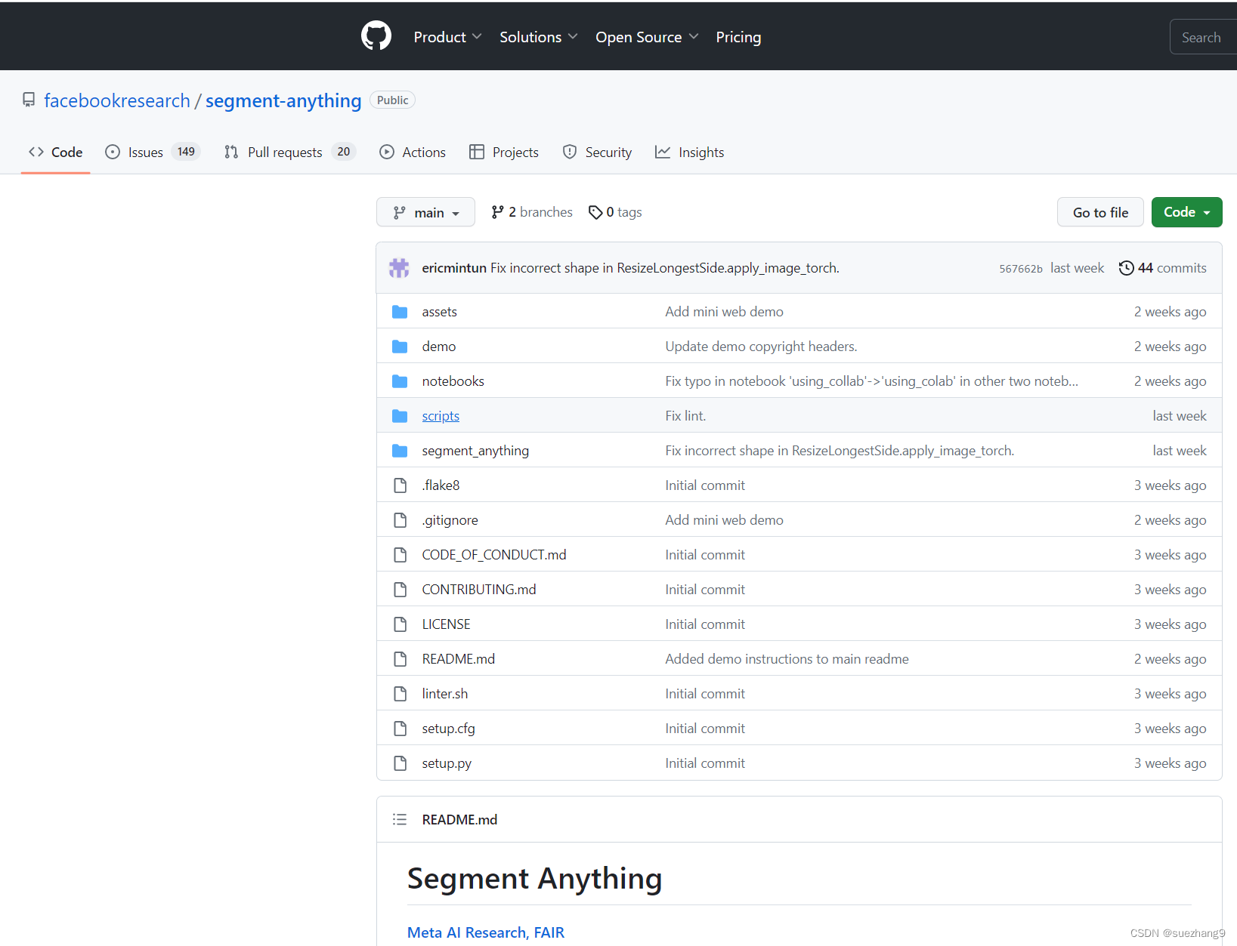Open the assets folder name
The image size is (1237, 946).
439,312
